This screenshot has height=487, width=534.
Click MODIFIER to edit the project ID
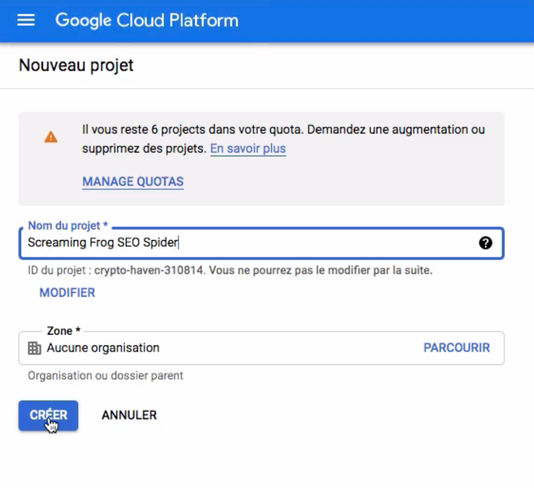67,293
